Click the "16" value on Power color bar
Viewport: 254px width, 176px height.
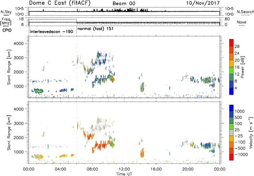(x=237, y=67)
